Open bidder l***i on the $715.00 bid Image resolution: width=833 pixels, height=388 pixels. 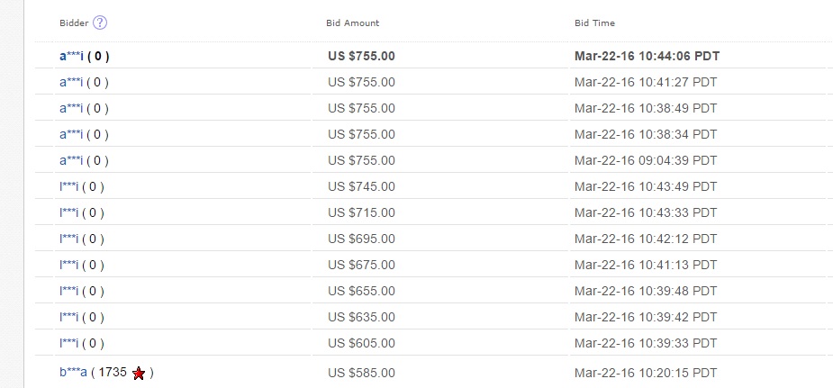(69, 212)
